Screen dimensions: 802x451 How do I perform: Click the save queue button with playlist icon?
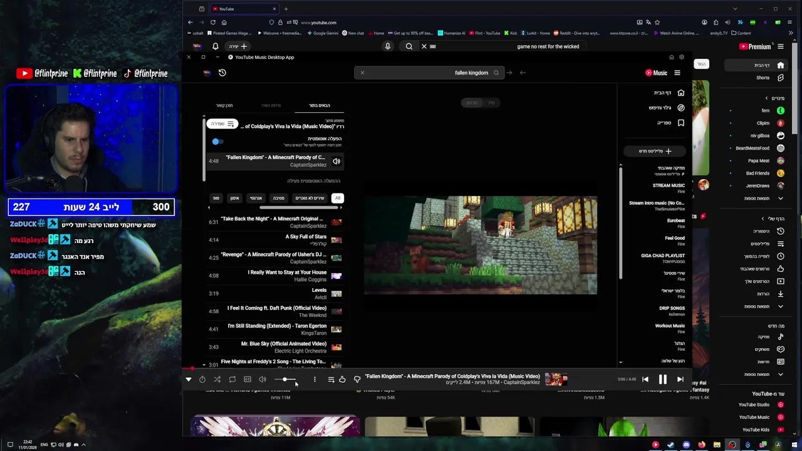222,124
